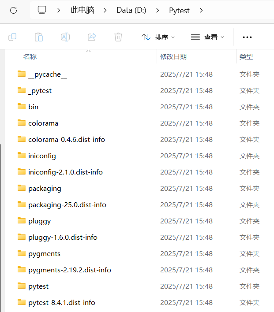Open the three-dots more options menu
274x312 pixels.
[x=247, y=37]
